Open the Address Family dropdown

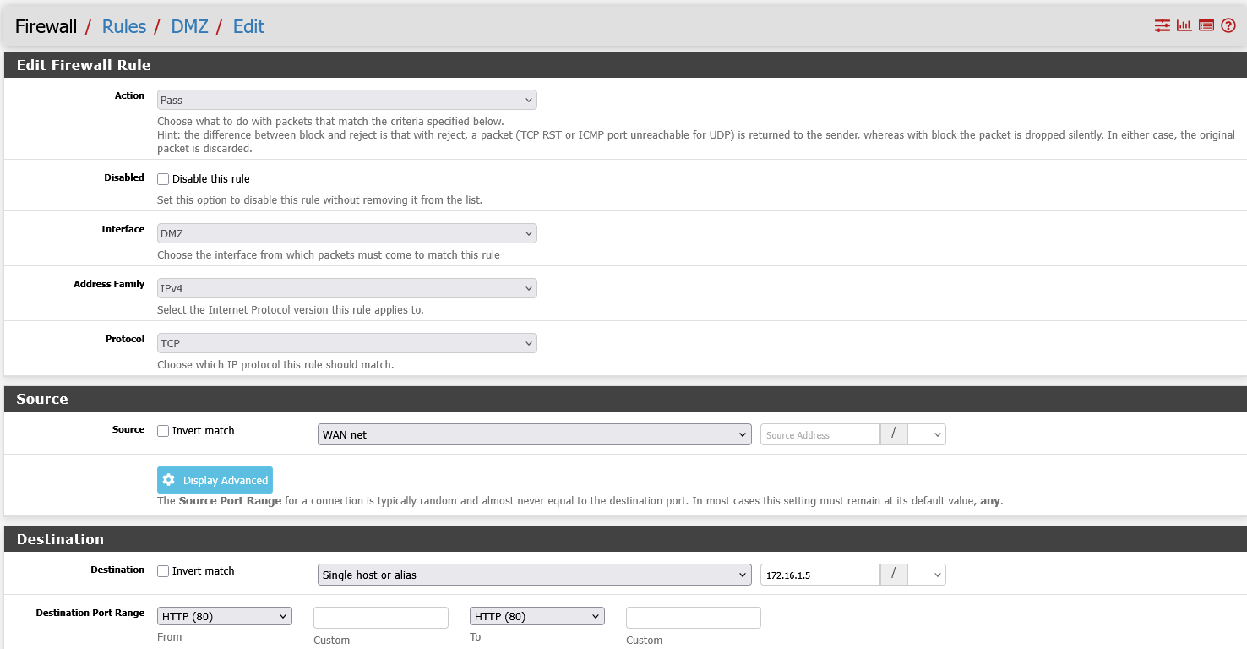346,288
